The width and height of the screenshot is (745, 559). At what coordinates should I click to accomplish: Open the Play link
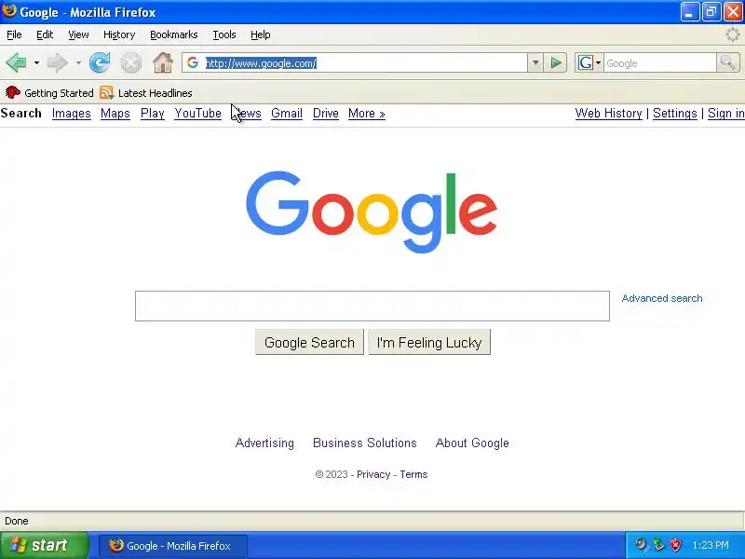[153, 114]
